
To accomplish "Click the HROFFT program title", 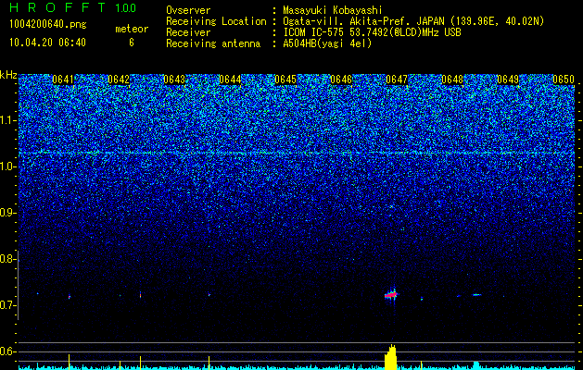I will (x=57, y=7).
